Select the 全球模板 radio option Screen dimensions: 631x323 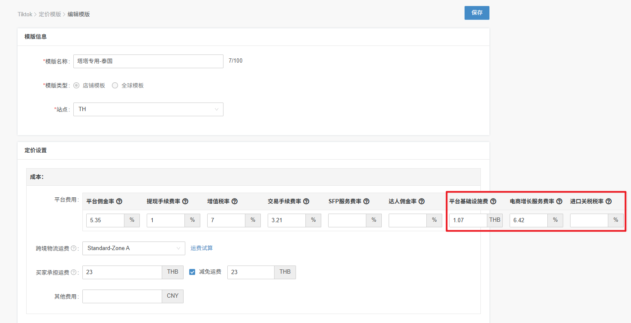pos(115,85)
